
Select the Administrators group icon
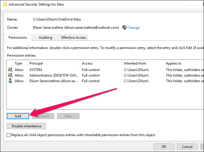(10, 75)
